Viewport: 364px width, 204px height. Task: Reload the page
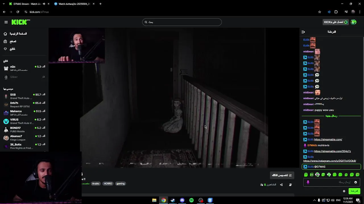pos(18,12)
